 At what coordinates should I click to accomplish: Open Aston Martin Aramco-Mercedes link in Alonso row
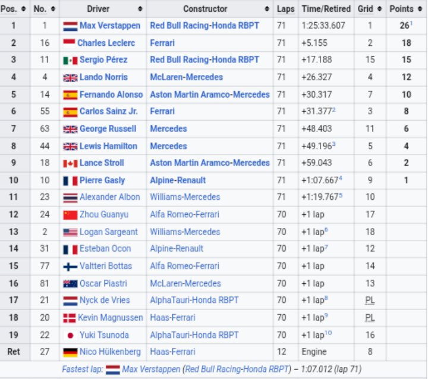(210, 95)
